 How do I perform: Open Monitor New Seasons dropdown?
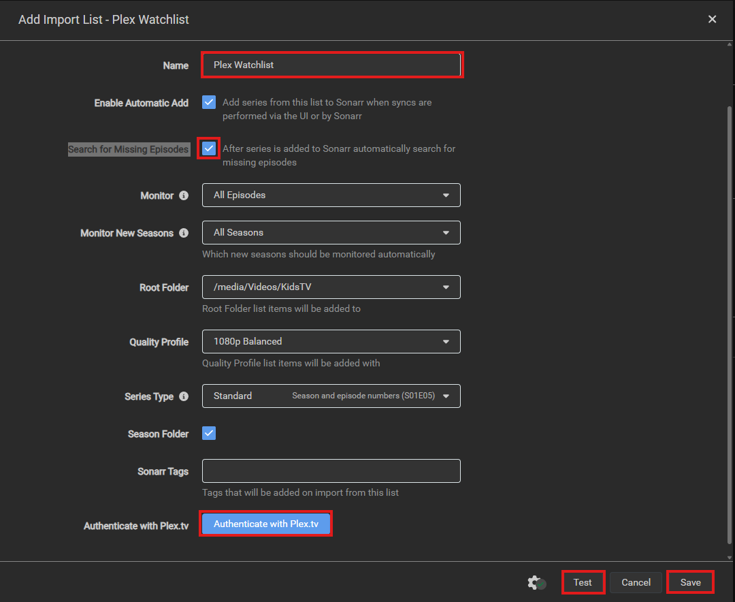[x=331, y=233]
